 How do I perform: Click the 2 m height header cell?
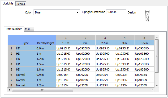click(85, 43)
